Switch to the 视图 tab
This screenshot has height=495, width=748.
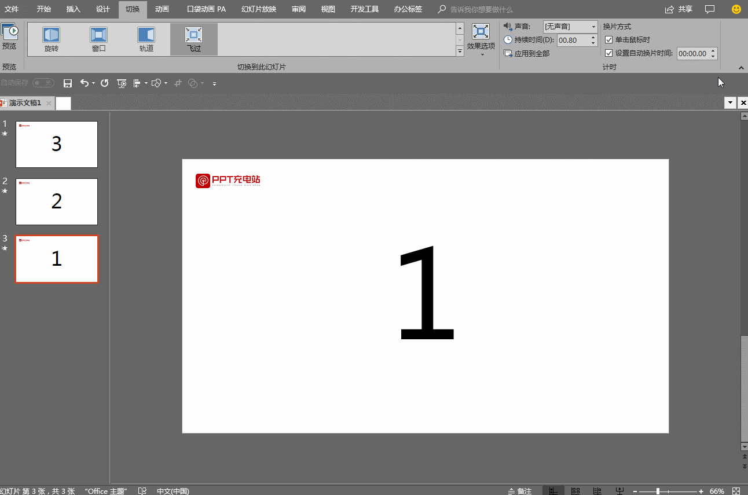pyautogui.click(x=328, y=9)
